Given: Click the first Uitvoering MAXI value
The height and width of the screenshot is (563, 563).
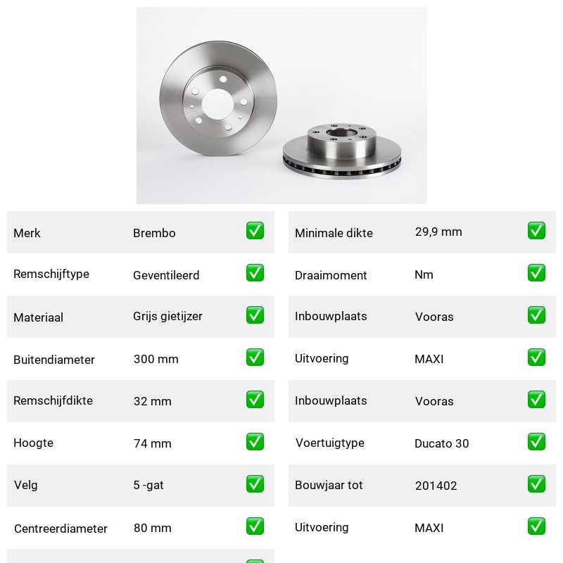Looking at the screenshot, I should tap(429, 359).
